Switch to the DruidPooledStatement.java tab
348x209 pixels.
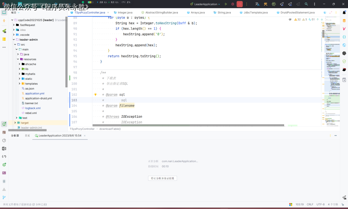pyautogui.click(x=296, y=13)
